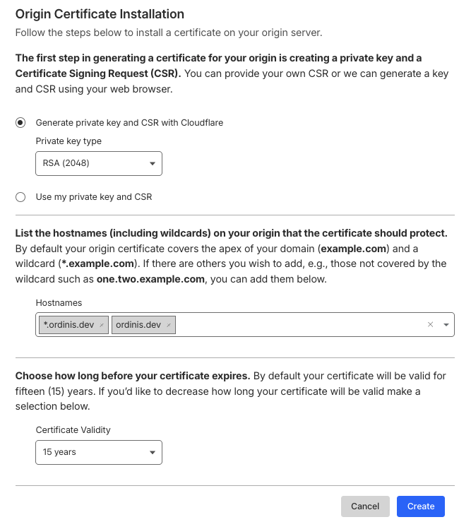Screen dimensions: 471x522
Task: Select Generate private key and CSR with Cloudflare radio
Action: [x=20, y=122]
